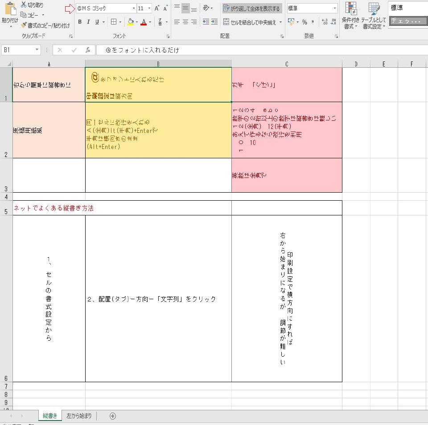Apply the red font color A
The height and width of the screenshot is (425, 428).
[144, 22]
